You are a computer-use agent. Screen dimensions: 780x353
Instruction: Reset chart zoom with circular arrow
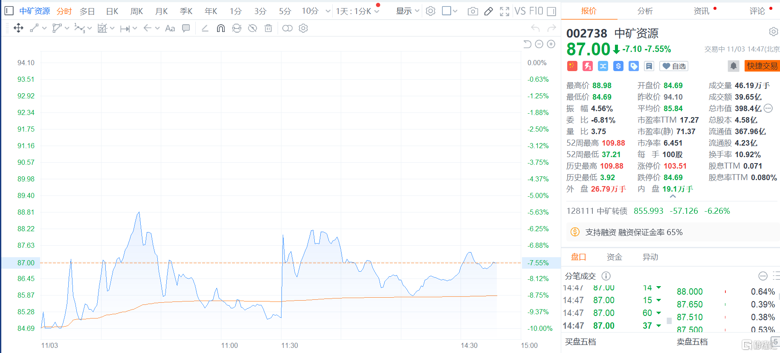[x=528, y=44]
